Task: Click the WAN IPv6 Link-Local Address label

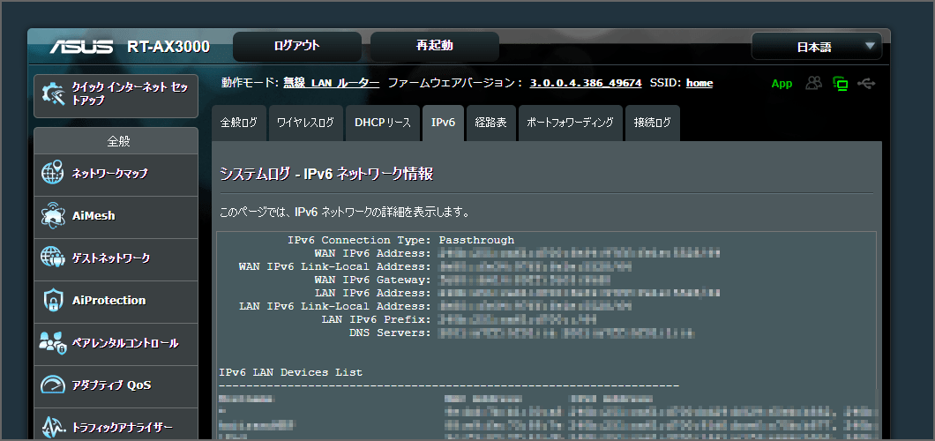Action: point(335,266)
